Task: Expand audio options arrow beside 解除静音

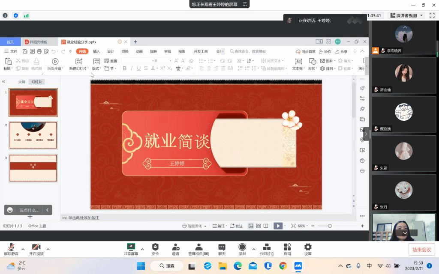Action: coord(23,249)
